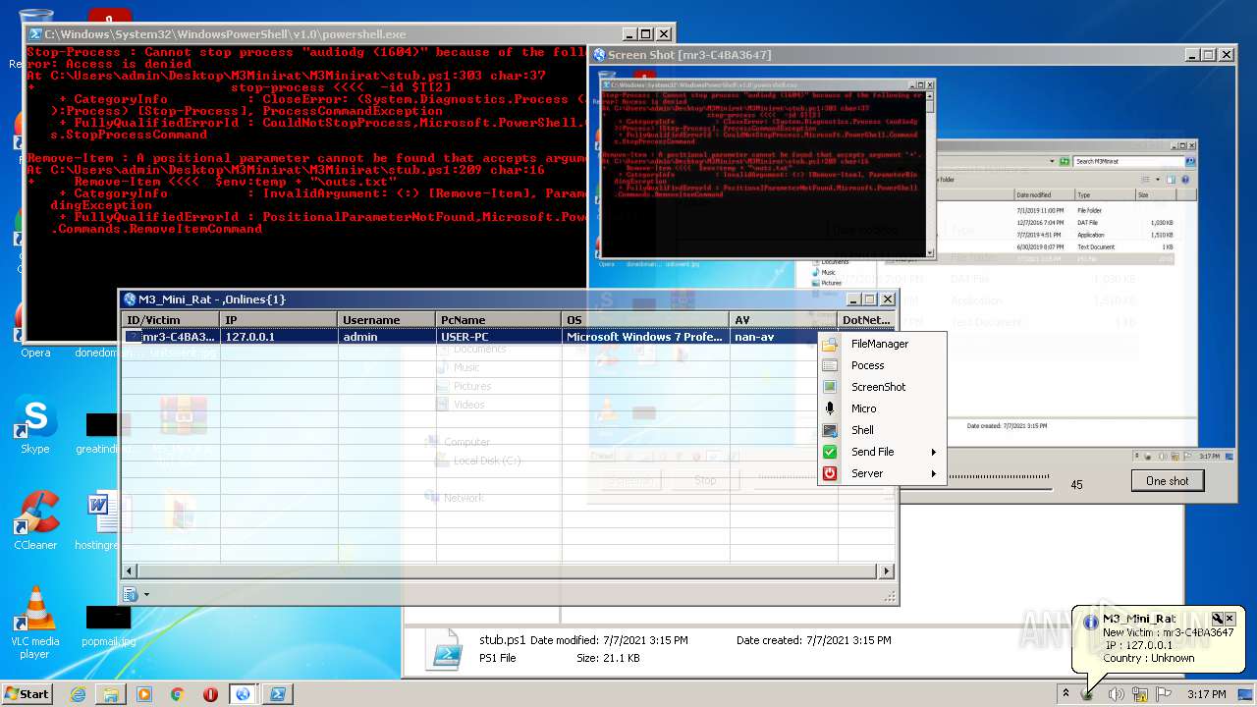
Task: Click the 127.0.0.1 IP cell
Action: point(279,337)
